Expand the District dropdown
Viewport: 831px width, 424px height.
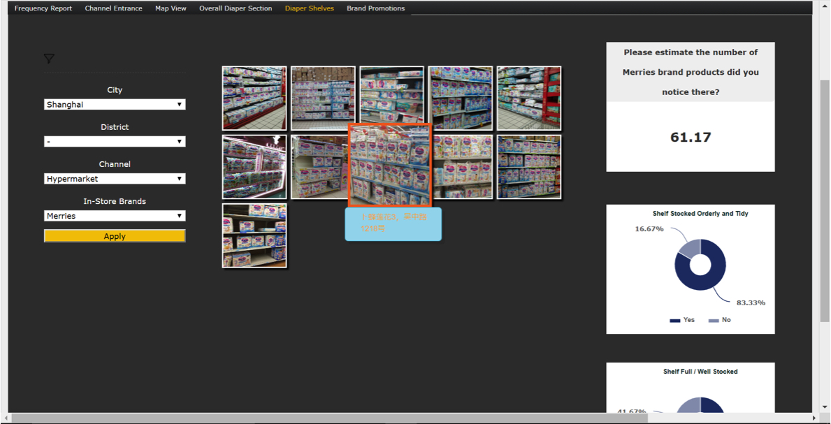[115, 142]
